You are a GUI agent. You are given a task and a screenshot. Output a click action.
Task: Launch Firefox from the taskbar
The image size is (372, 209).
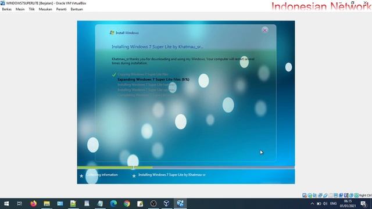pos(34,204)
